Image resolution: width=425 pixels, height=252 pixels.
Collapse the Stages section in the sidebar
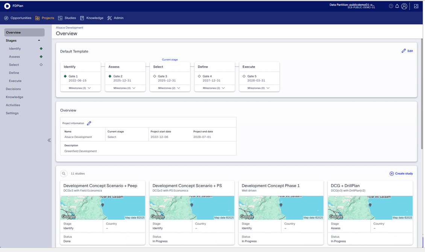[x=39, y=40]
